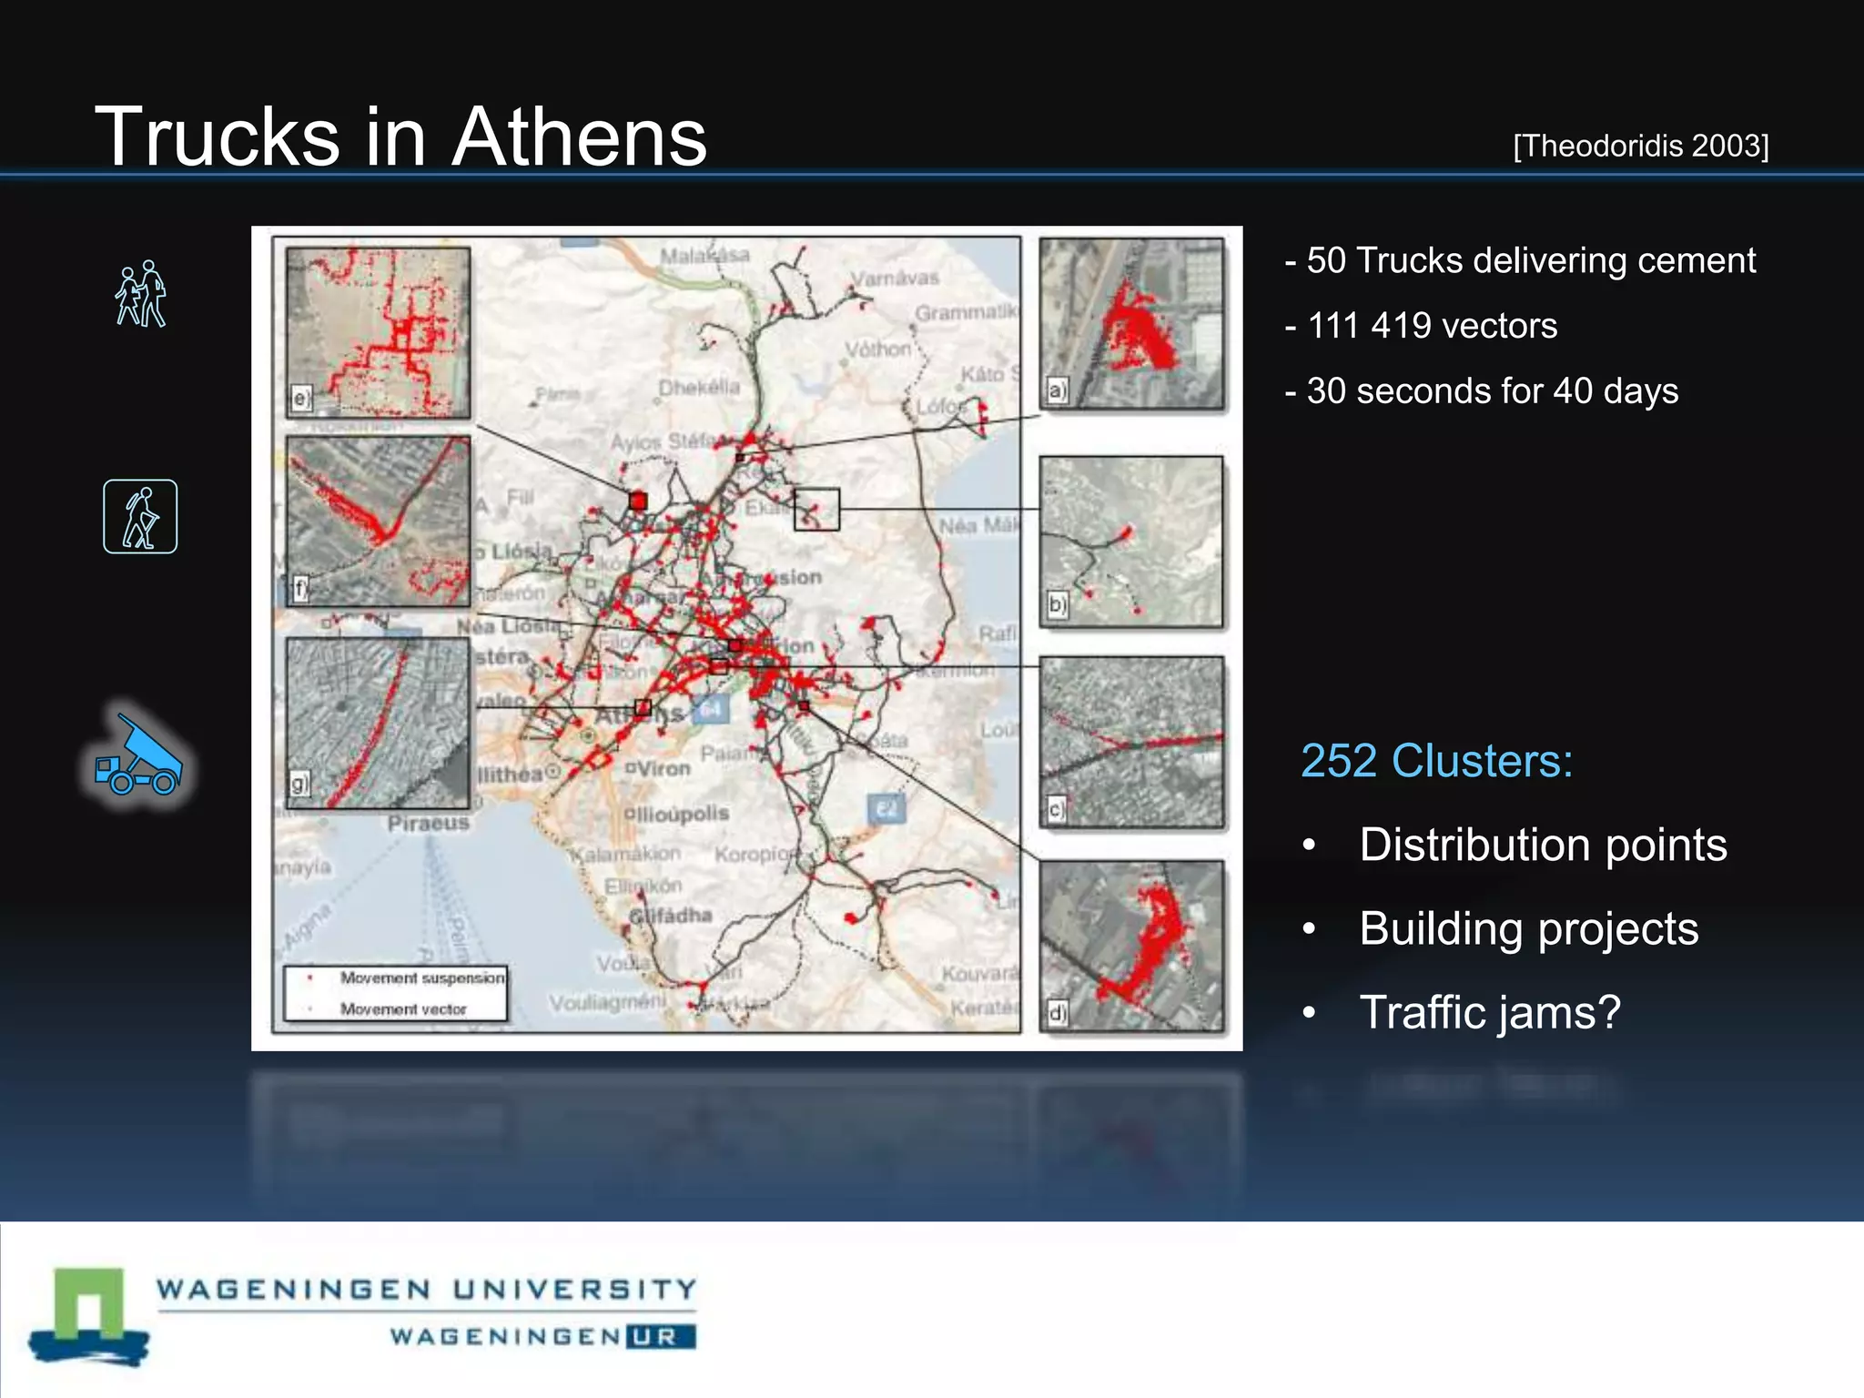Open inset map thumbnail labeled a)
Image resolution: width=1864 pixels, height=1398 pixels.
pyautogui.click(x=1131, y=323)
